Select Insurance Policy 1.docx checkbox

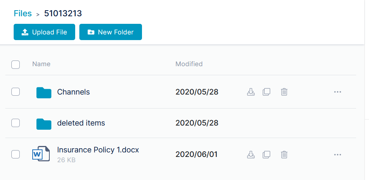click(16, 154)
